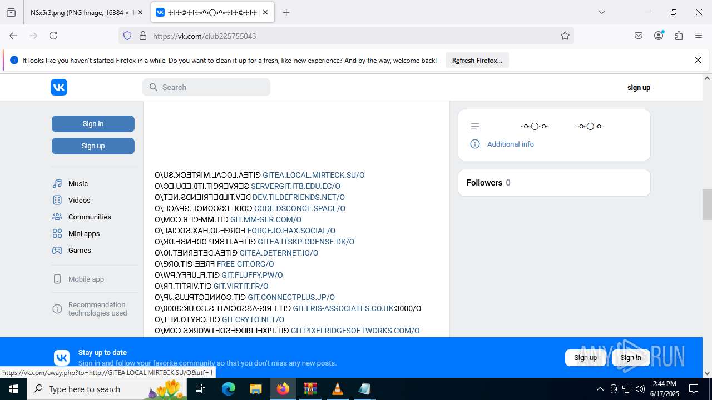Go back with the browser back arrow
Viewport: 712px width, 400px height.
pyautogui.click(x=13, y=36)
